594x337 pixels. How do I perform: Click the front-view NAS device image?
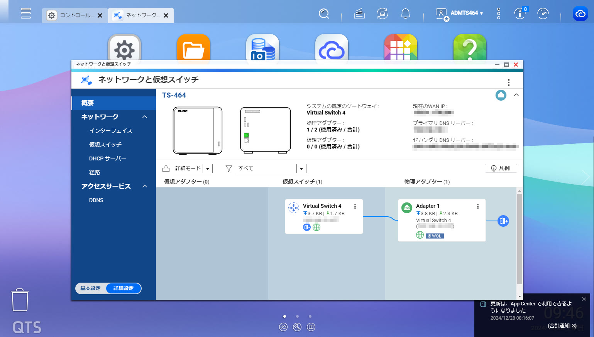198,131
